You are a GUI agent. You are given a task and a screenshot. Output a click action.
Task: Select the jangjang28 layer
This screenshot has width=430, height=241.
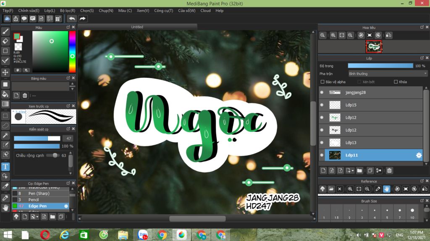tap(373, 92)
